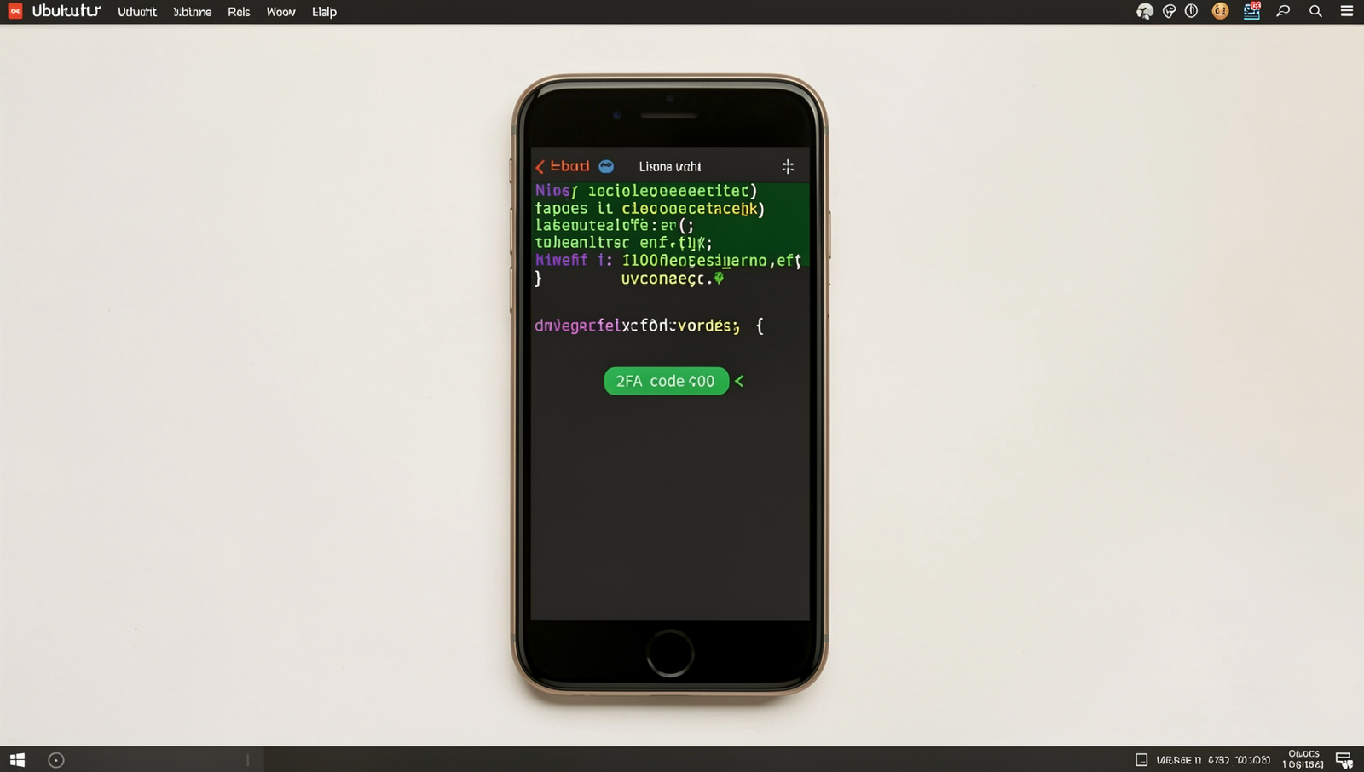1364x772 pixels.
Task: Tap the orange back chevron on phone
Action: [540, 167]
